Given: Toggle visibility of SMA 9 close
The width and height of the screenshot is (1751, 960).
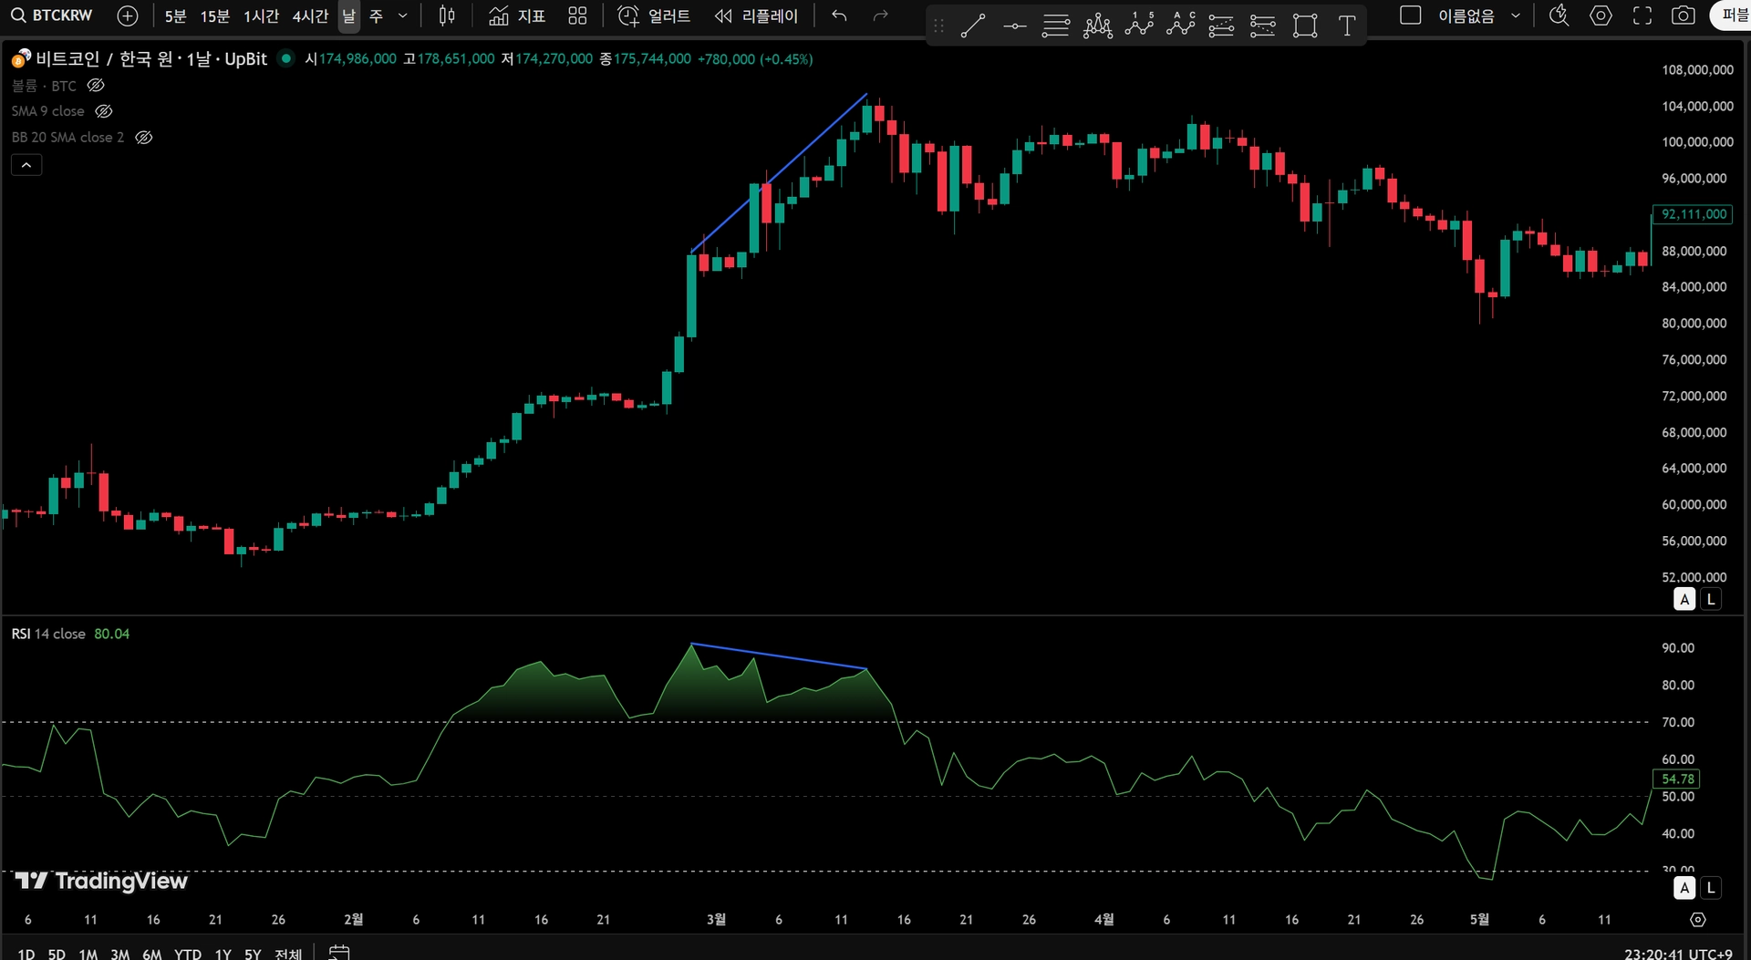Looking at the screenshot, I should pos(104,111).
